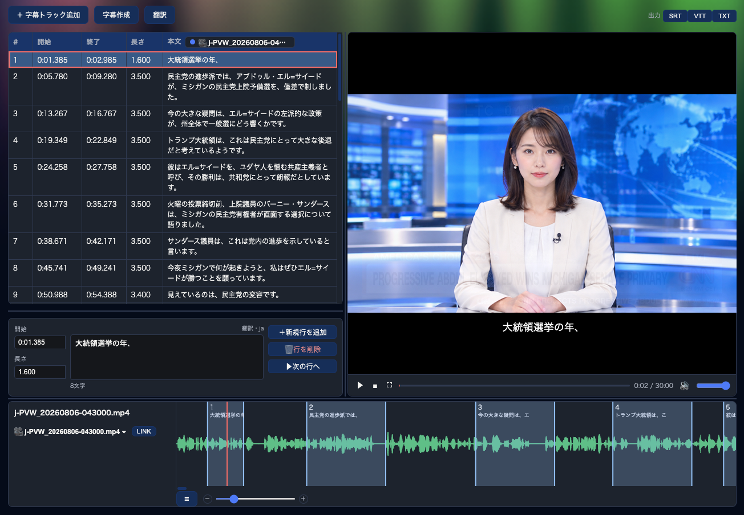
Task: Enter fullscreen mode for the video
Action: [x=389, y=385]
